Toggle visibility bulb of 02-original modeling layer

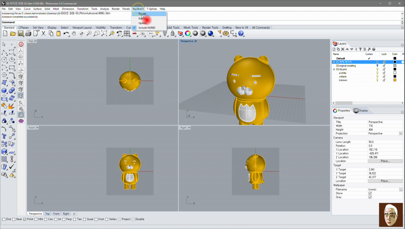(x=377, y=66)
